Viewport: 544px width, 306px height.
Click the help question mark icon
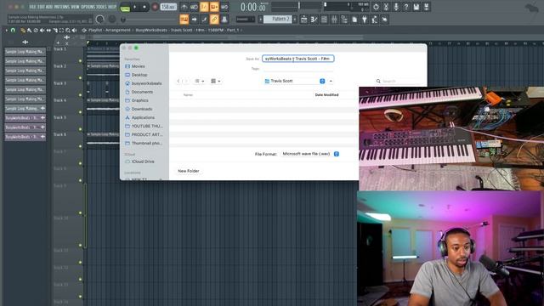point(406,7)
